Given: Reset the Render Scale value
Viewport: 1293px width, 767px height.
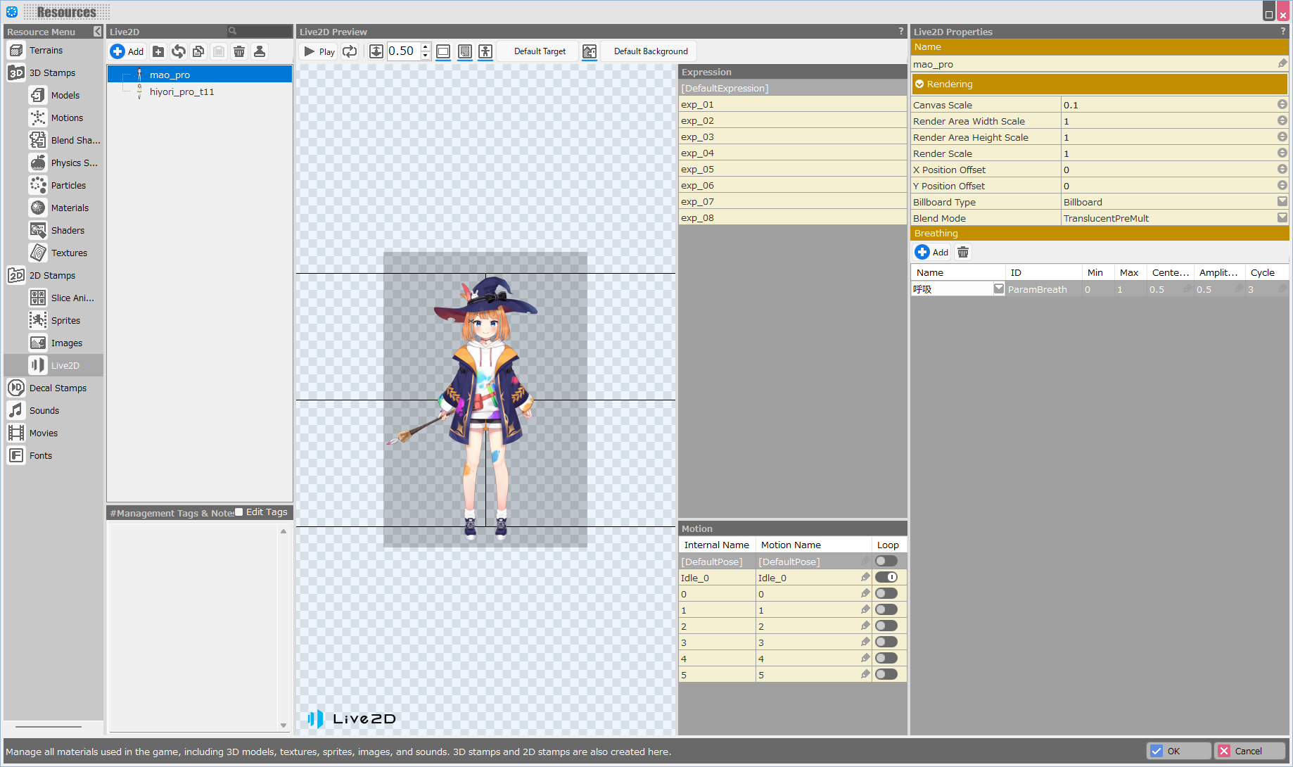Looking at the screenshot, I should (x=1282, y=153).
